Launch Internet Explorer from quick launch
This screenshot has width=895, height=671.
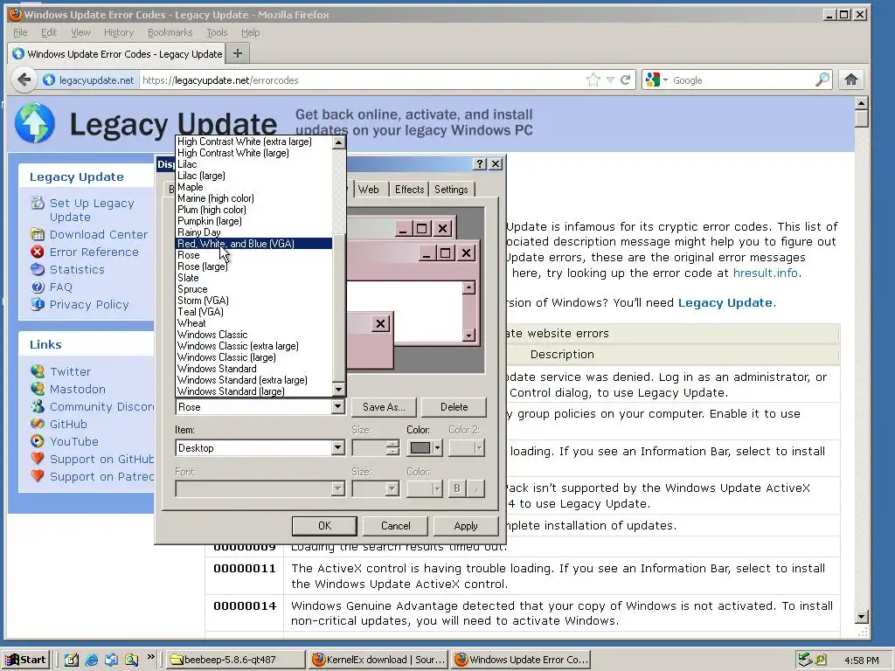click(91, 660)
